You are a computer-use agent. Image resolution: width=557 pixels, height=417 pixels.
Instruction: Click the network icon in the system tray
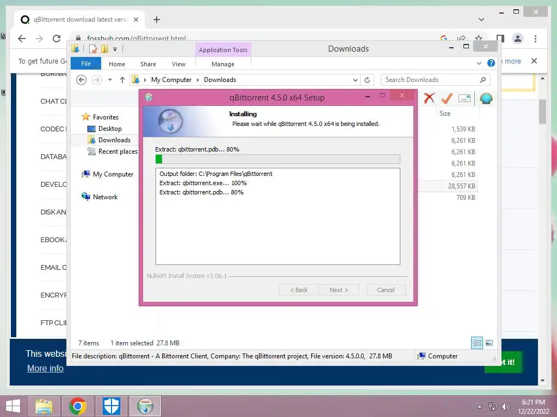pyautogui.click(x=493, y=406)
